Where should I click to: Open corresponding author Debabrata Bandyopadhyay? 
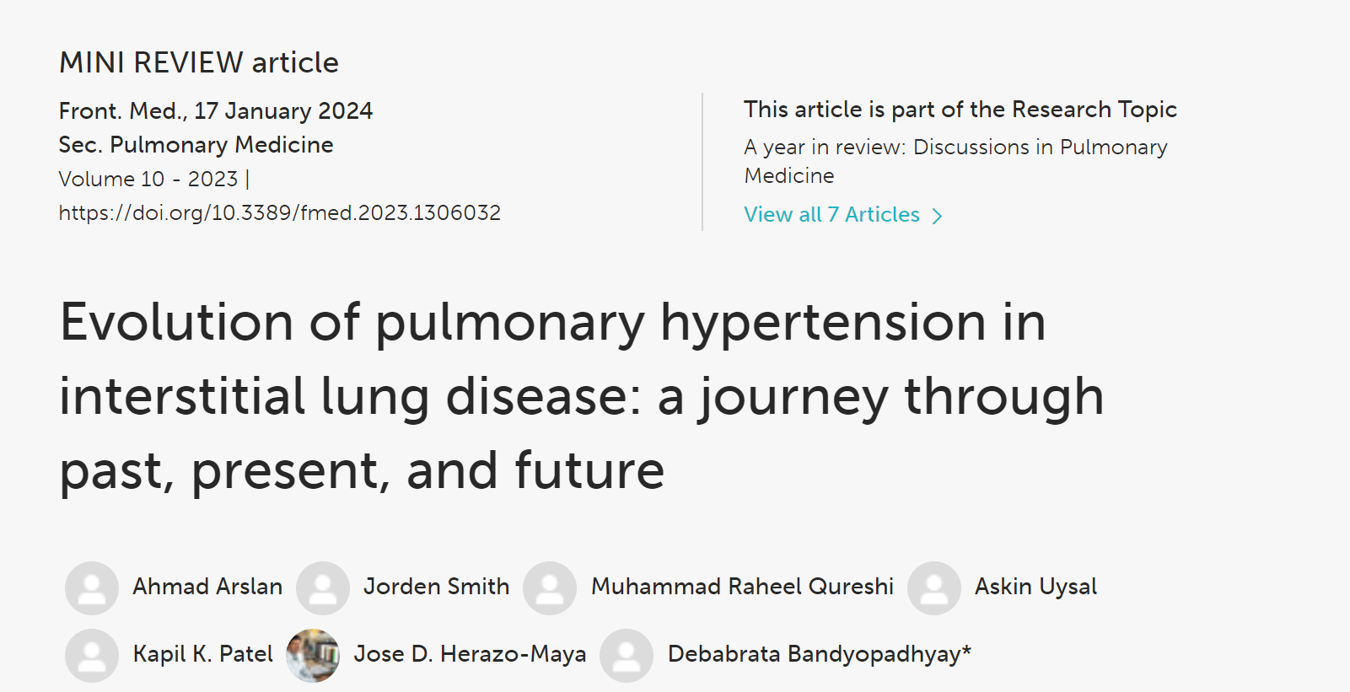pos(819,654)
